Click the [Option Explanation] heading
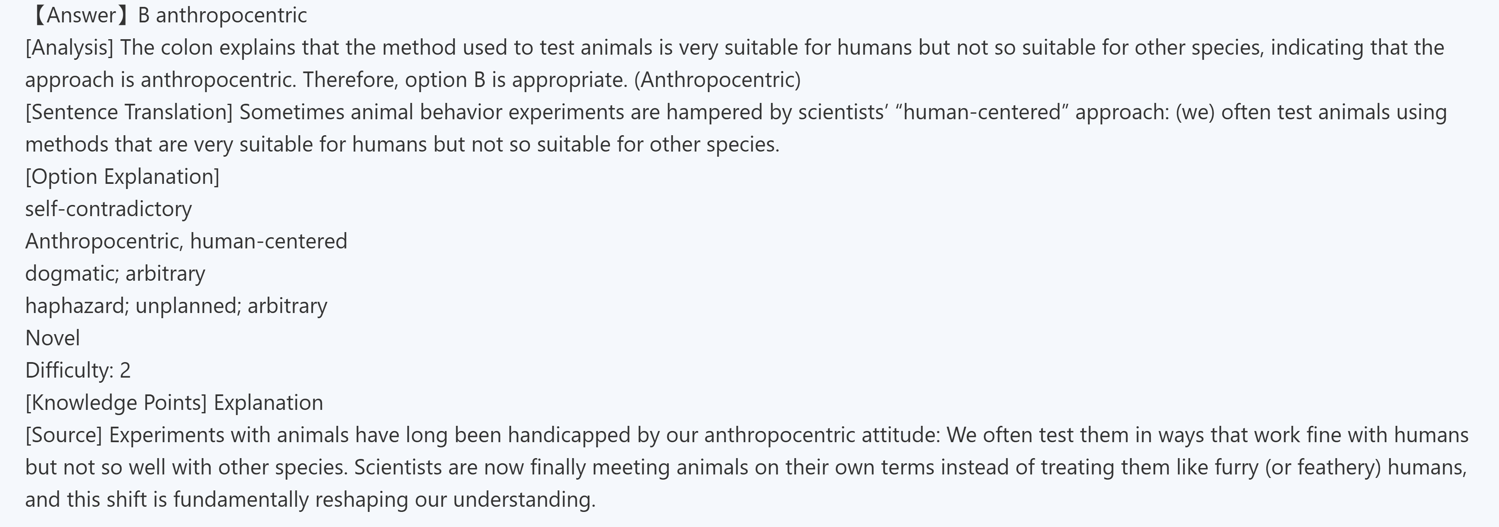 (122, 177)
